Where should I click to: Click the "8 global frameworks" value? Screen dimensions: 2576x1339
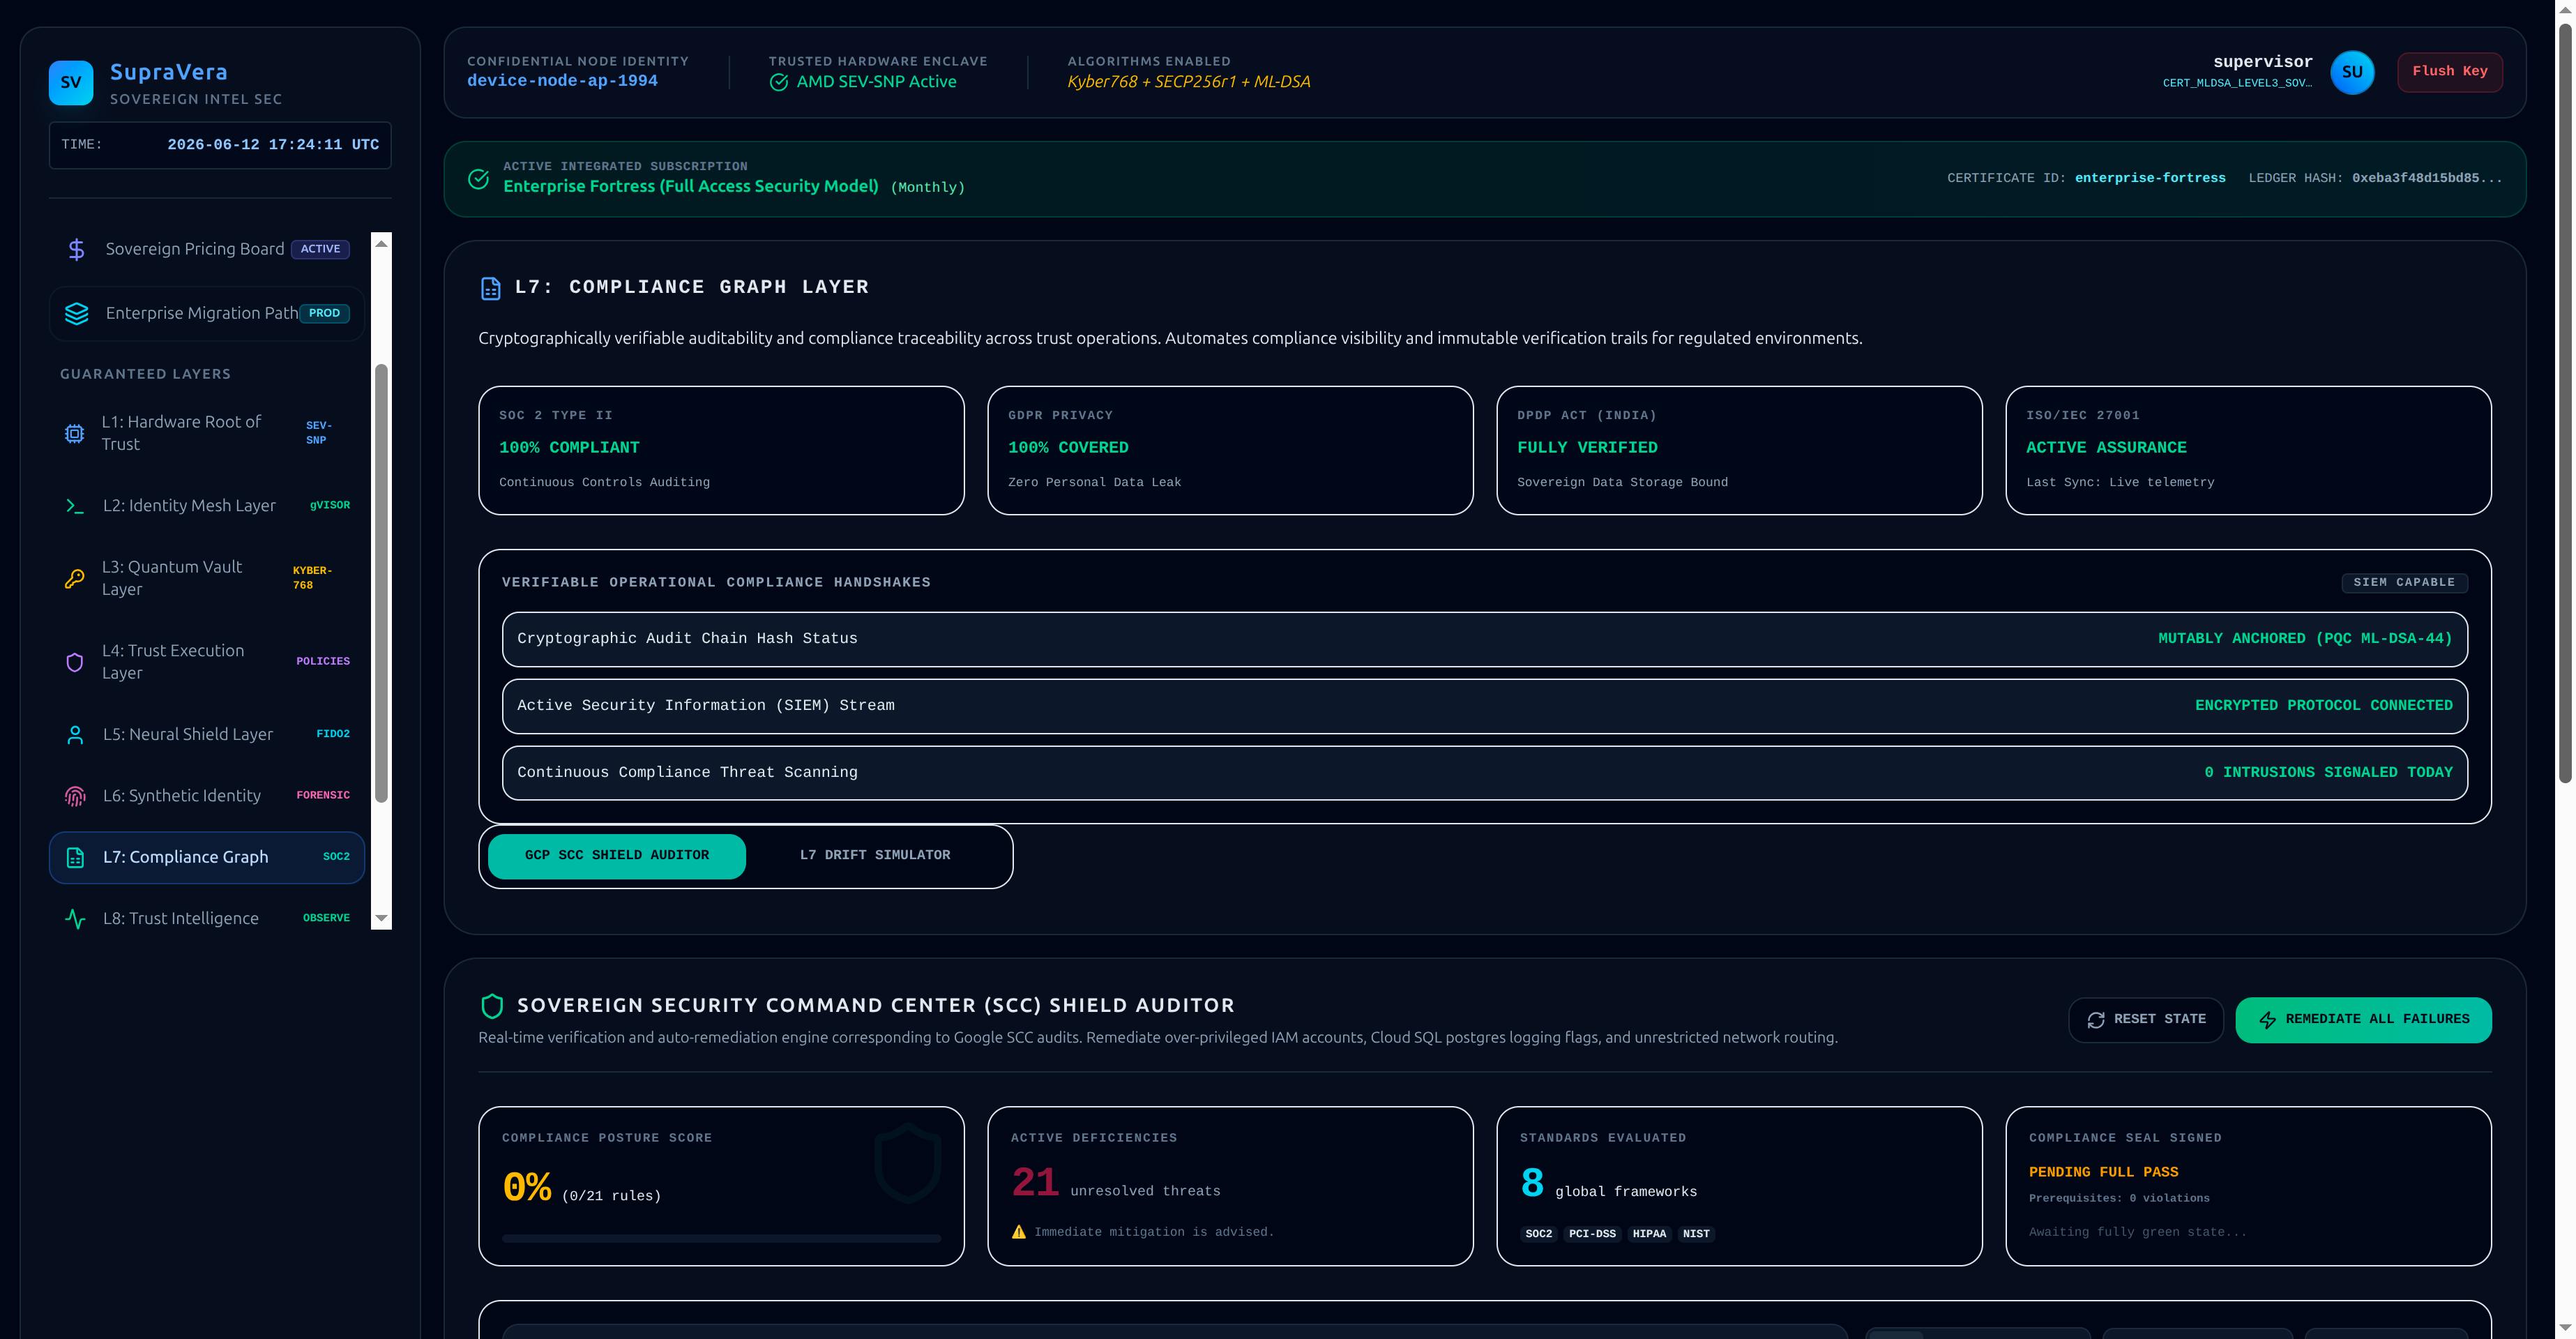[1608, 1184]
